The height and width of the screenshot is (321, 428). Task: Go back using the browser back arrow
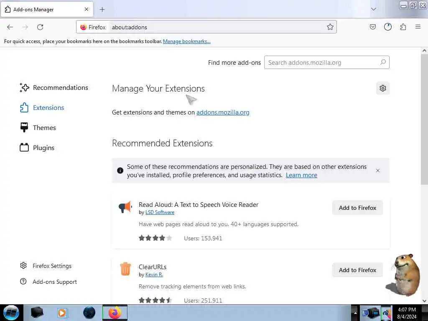tap(10, 27)
